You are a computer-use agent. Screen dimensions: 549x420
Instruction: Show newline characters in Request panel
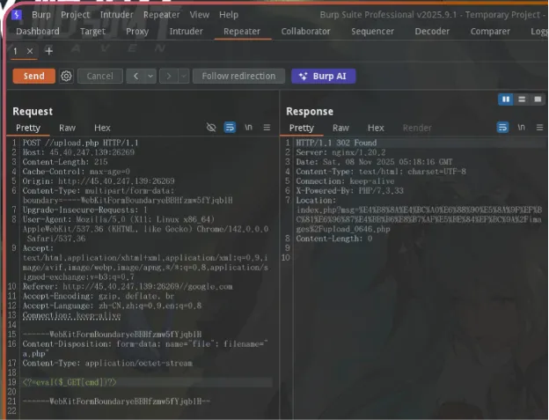coord(248,128)
